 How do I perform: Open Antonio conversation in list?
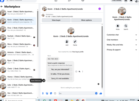(18, 54)
